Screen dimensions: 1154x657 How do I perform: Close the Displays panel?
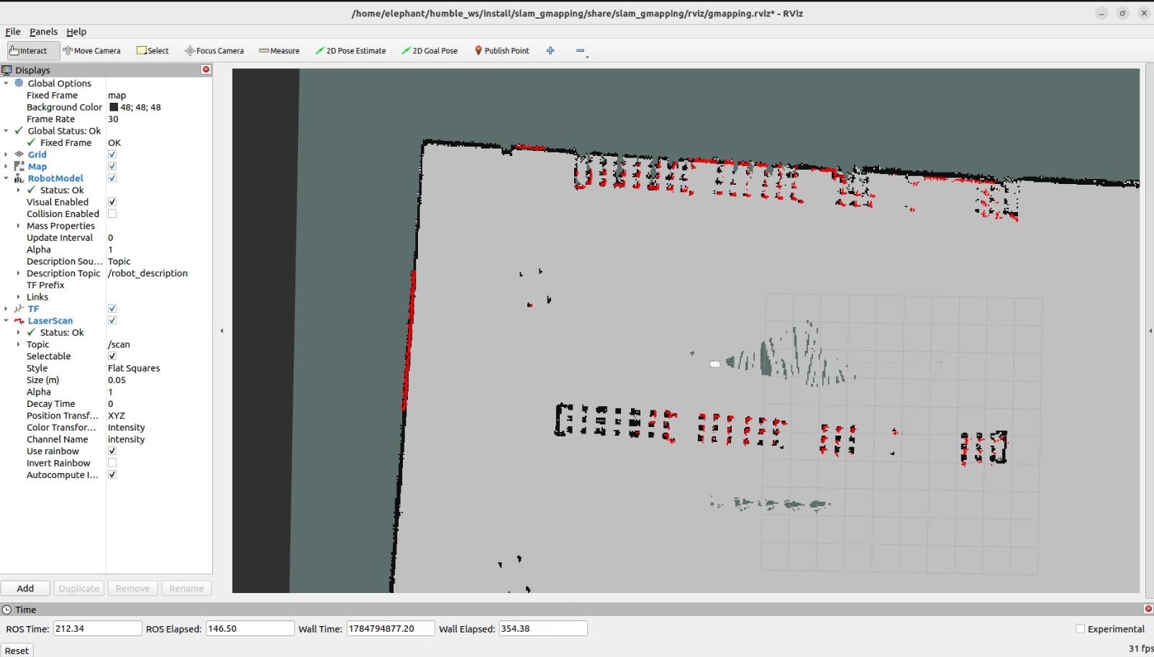click(206, 70)
